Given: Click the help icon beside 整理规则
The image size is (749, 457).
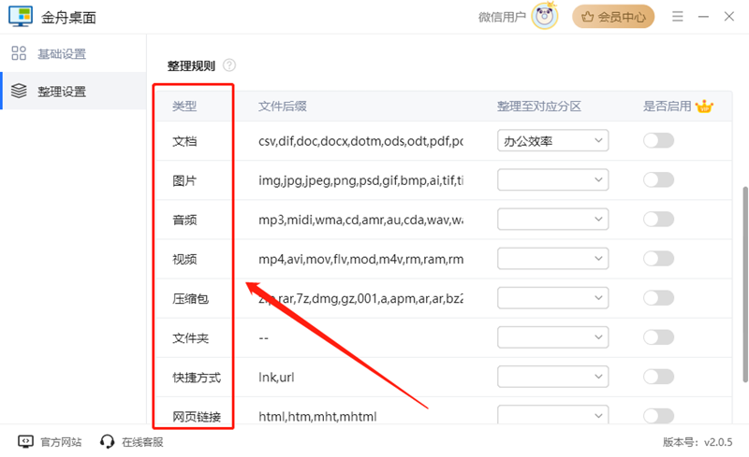Looking at the screenshot, I should [229, 64].
